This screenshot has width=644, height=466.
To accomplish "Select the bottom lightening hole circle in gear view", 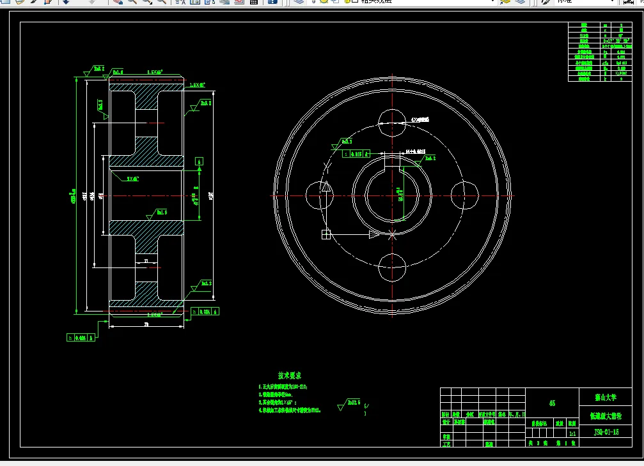I will 392,267.
